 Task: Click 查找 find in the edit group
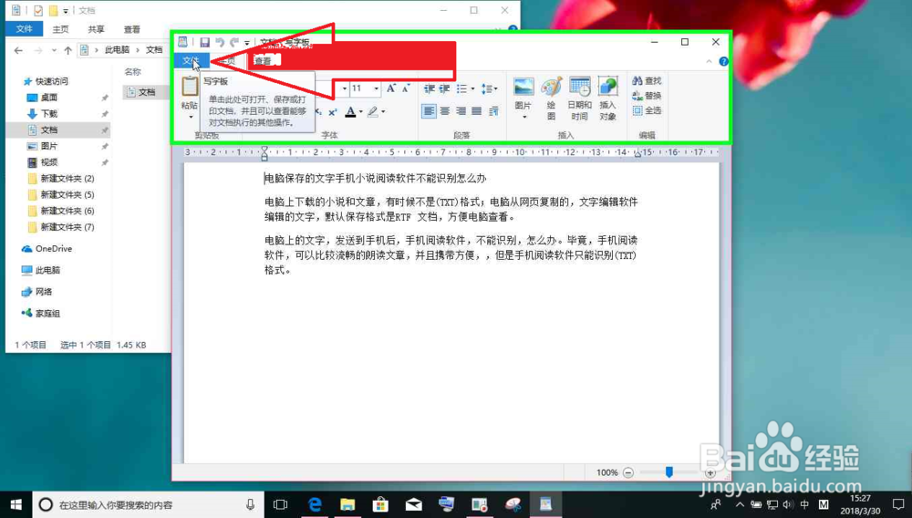coord(647,81)
